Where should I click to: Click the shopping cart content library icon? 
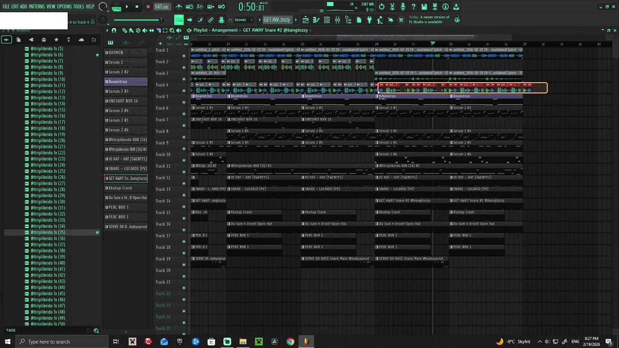tap(401, 20)
